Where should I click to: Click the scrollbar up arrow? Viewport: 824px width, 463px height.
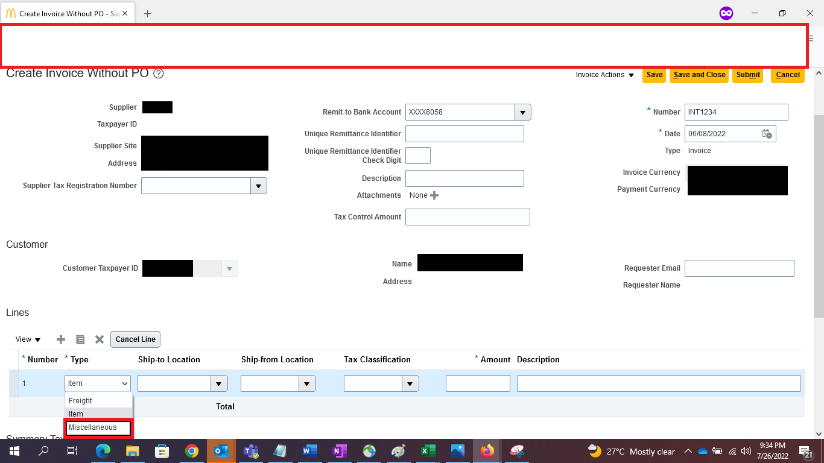(x=820, y=72)
